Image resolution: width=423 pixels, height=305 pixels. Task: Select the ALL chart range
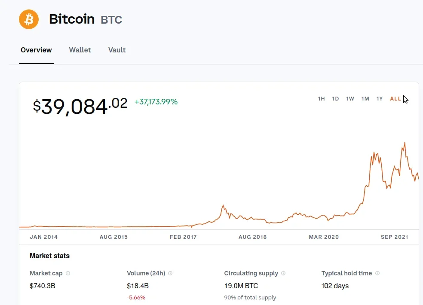(x=395, y=99)
